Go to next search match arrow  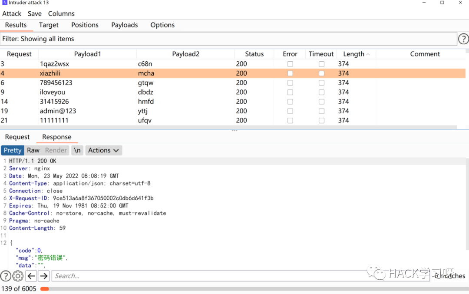pos(44,276)
